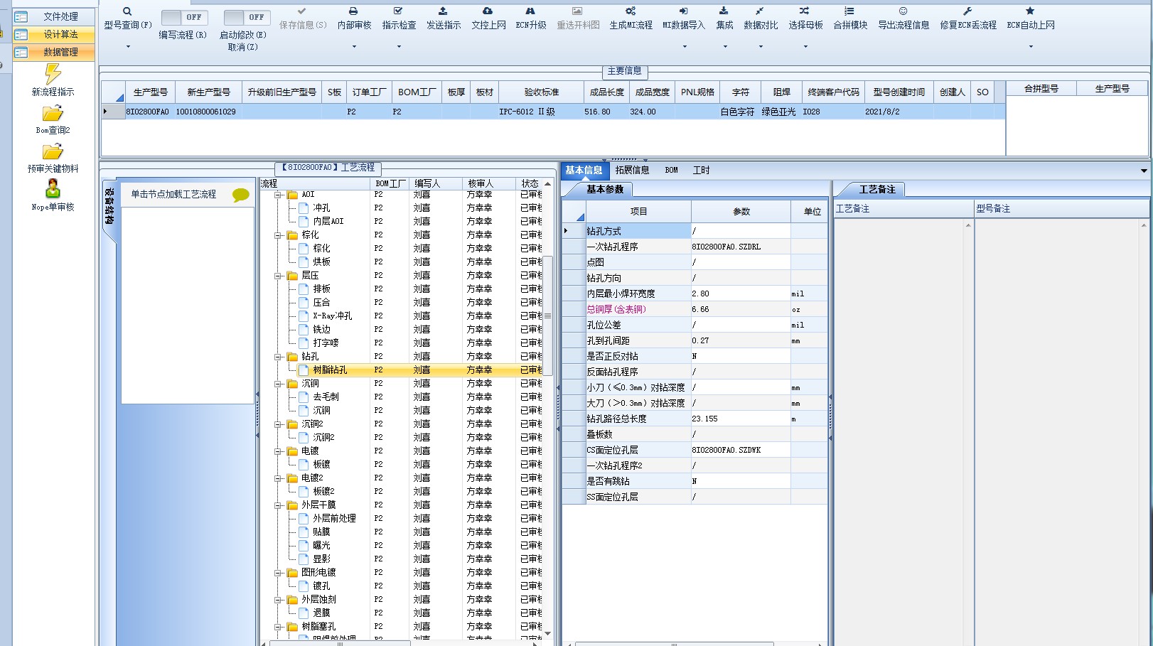
Task: Click 单击节点加载工艺流程 label
Action: [173, 194]
